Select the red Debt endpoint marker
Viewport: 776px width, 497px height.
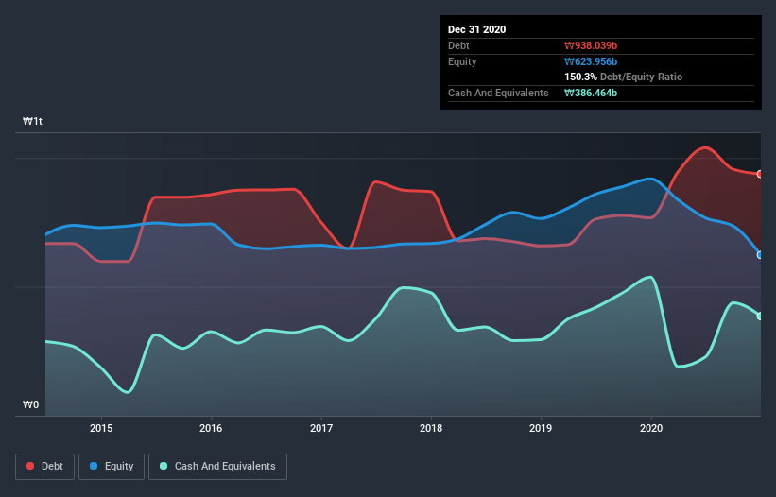pos(760,174)
